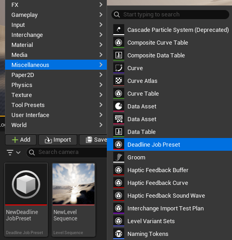Click the magnifier icon in asset type search
232x240 pixels.
tap(117, 15)
